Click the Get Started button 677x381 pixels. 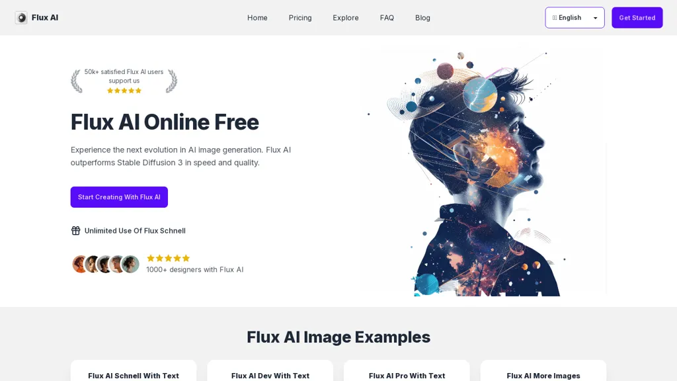pyautogui.click(x=637, y=18)
